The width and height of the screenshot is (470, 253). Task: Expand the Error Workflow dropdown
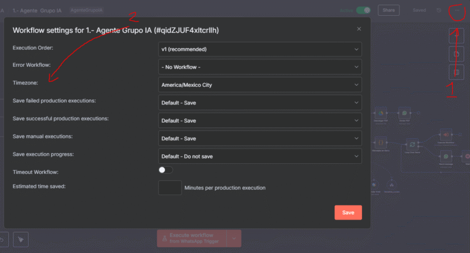pos(260,67)
